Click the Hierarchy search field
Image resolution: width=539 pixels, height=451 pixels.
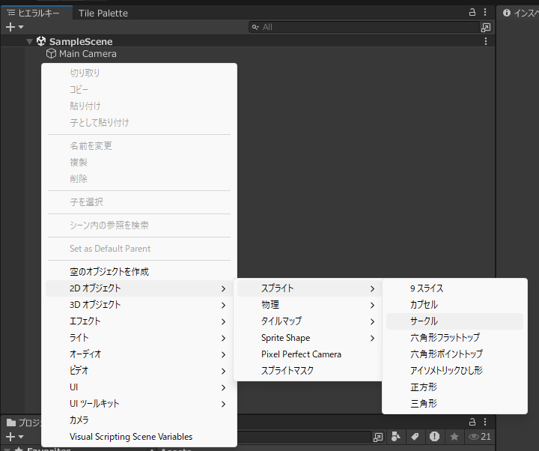[x=364, y=27]
